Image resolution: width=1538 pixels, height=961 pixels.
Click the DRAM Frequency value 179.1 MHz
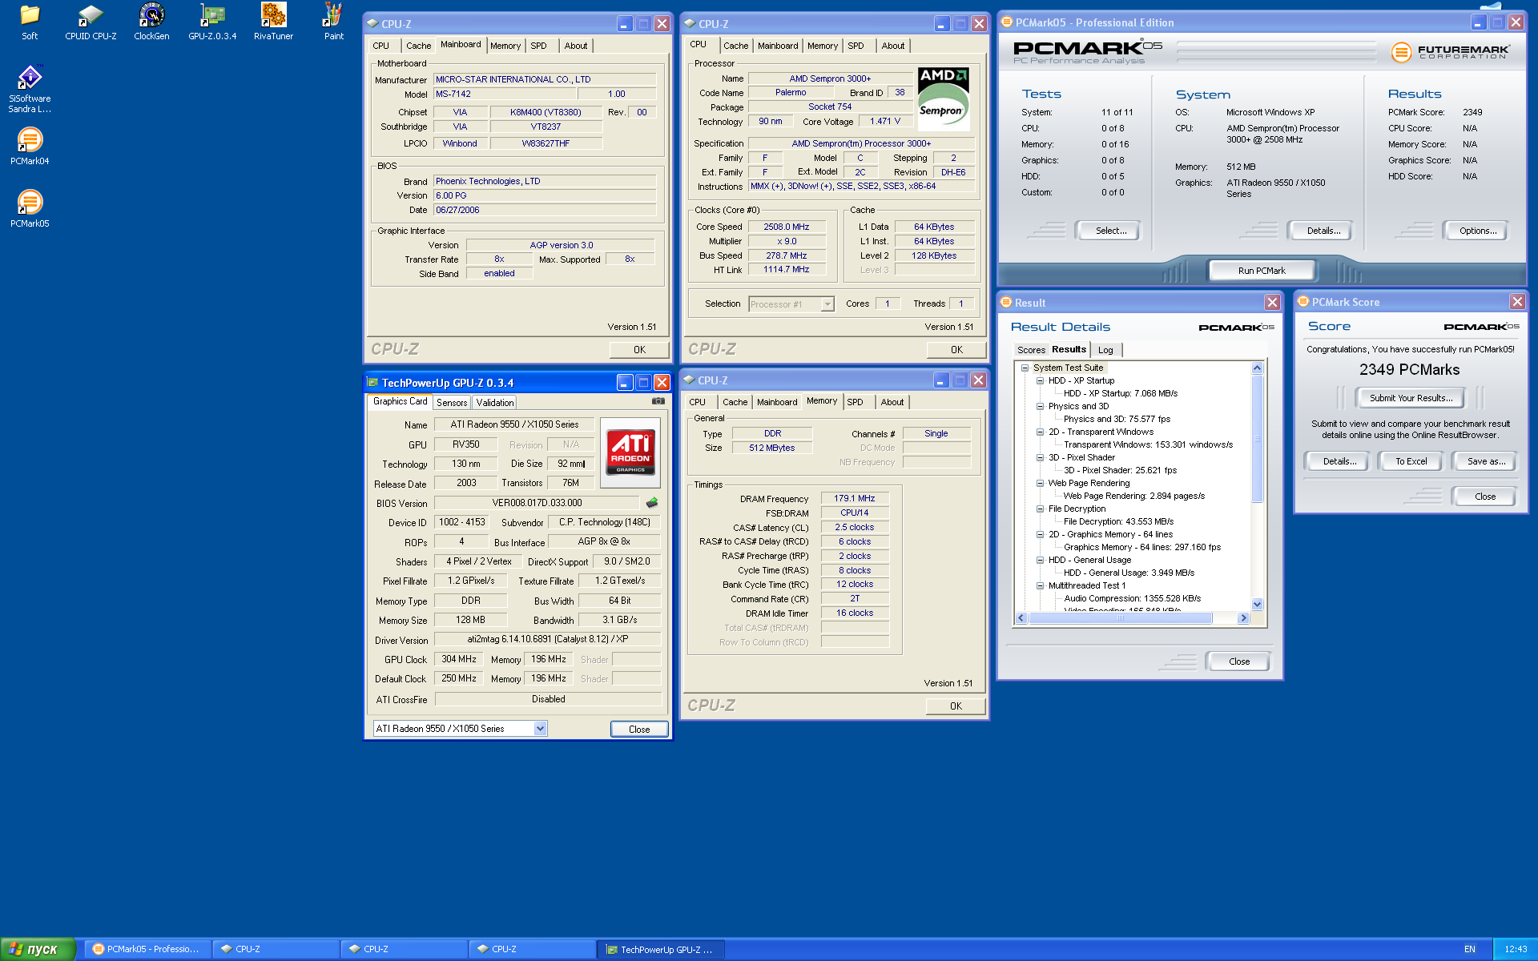pyautogui.click(x=855, y=498)
